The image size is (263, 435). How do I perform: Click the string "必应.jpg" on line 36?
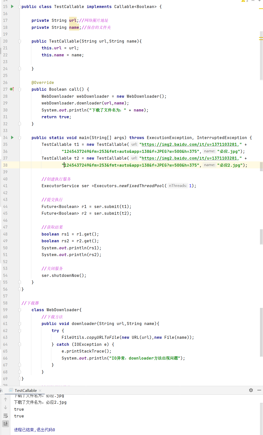(x=228, y=151)
